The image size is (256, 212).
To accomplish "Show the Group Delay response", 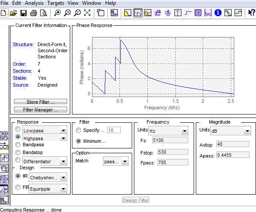I will [x=158, y=13].
